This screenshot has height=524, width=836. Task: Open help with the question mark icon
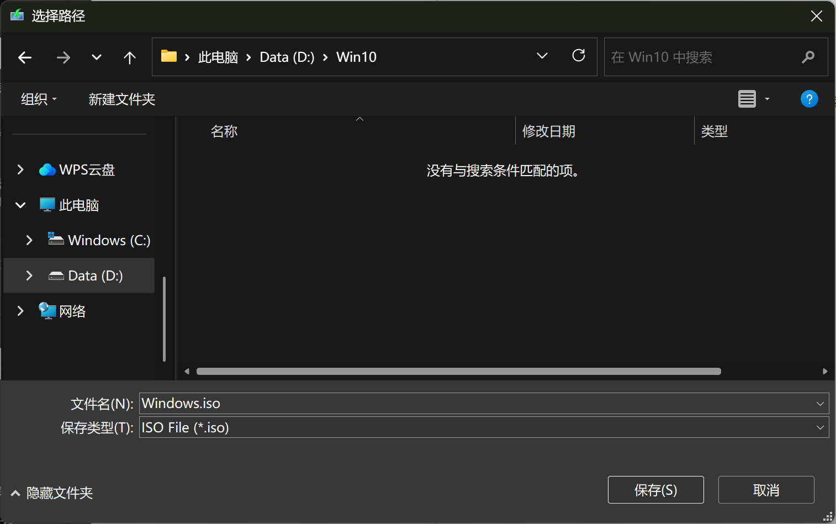pos(809,99)
